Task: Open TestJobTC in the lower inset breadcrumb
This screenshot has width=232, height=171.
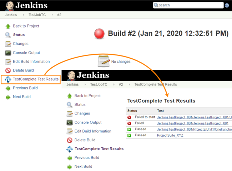Action: pyautogui.click(x=99, y=84)
